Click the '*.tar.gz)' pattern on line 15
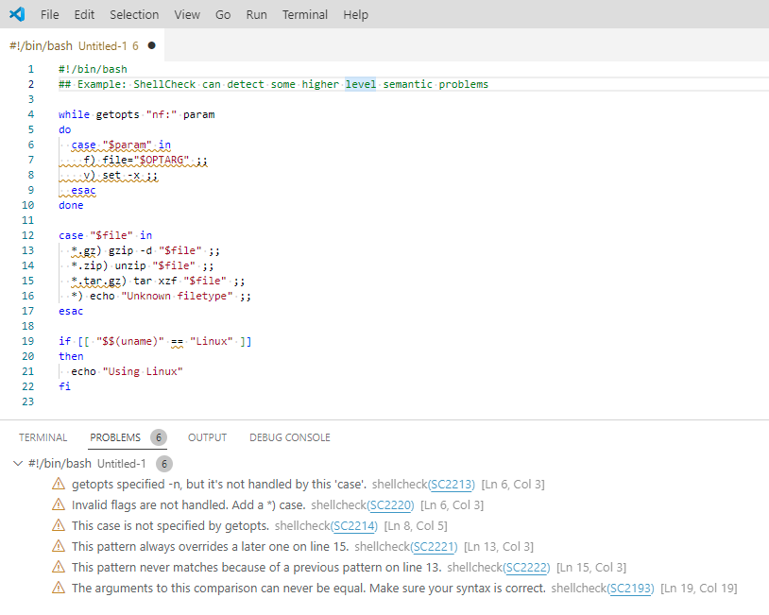769x615 pixels. point(98,281)
